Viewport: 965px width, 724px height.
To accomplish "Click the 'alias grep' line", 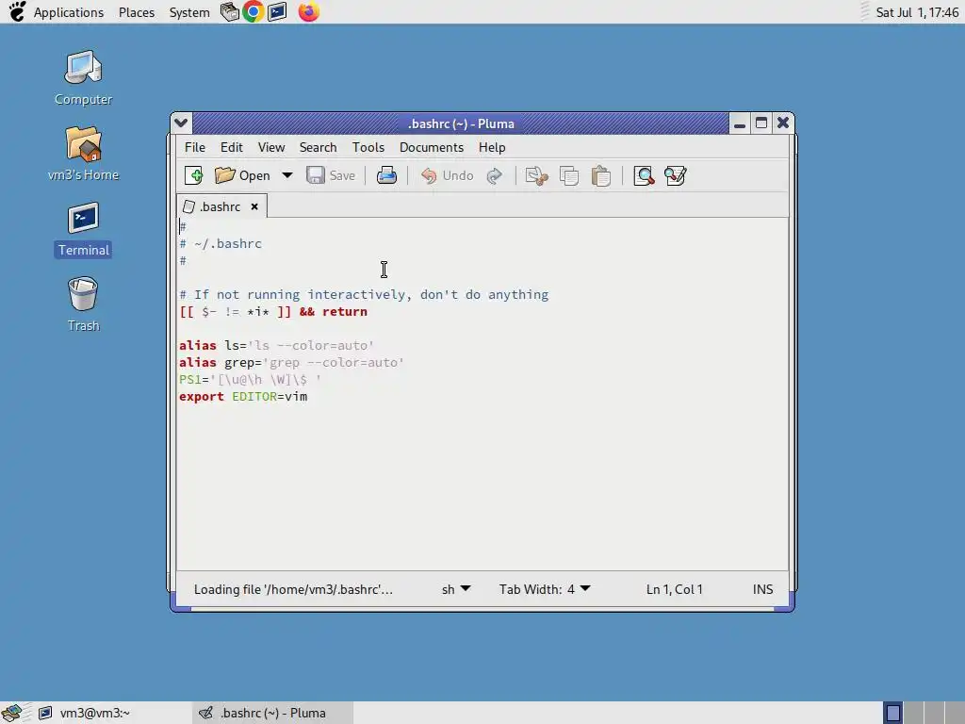I will (x=291, y=363).
